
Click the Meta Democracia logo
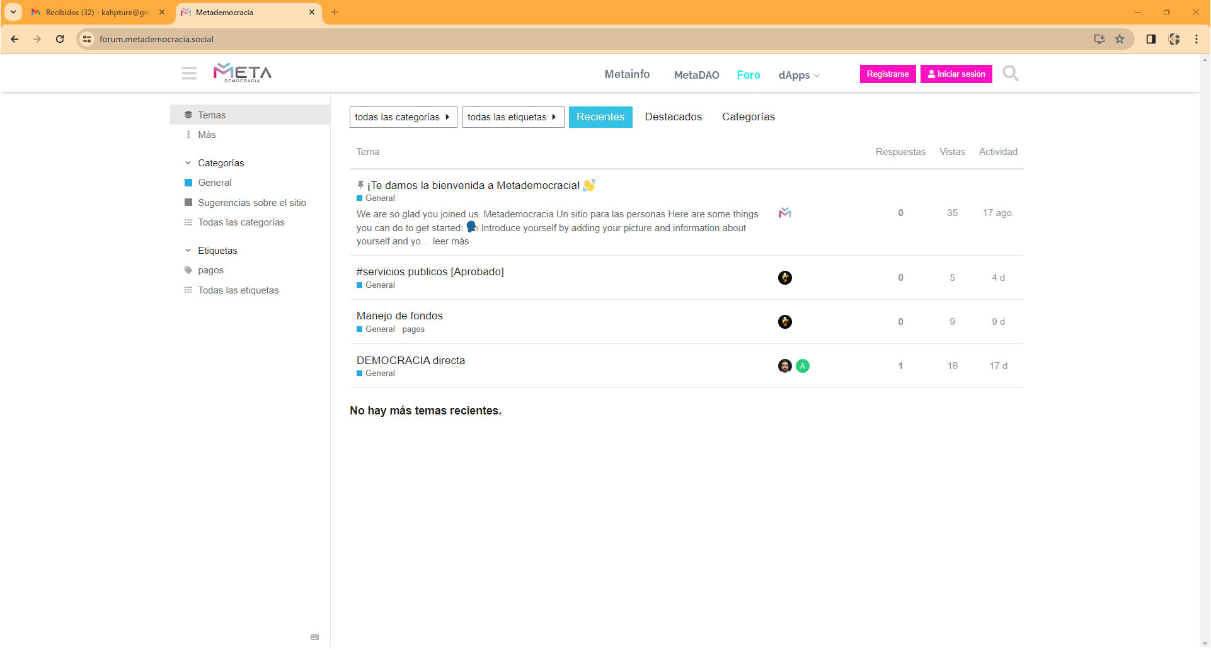[x=243, y=73]
